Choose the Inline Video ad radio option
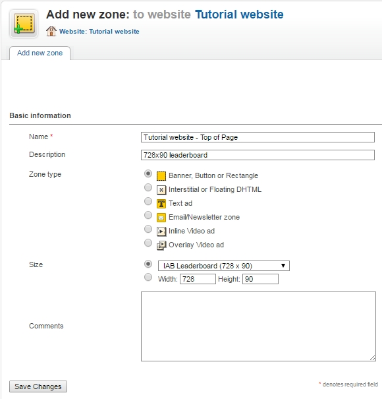Viewport: 382px width, 399px height. coord(148,229)
